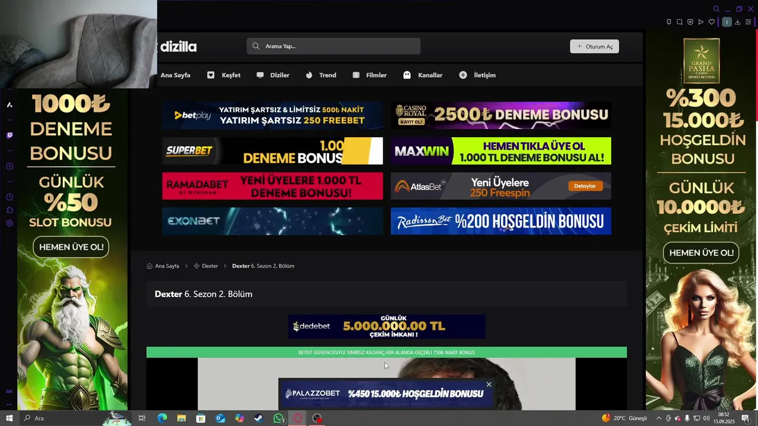Open OBS recording app on taskbar
Screen dimensions: 758x426
[317, 418]
